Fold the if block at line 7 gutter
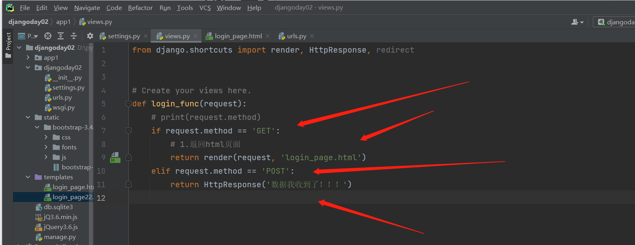 pos(128,131)
